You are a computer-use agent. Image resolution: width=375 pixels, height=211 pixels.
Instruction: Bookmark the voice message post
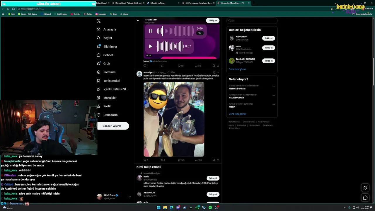coord(214,66)
